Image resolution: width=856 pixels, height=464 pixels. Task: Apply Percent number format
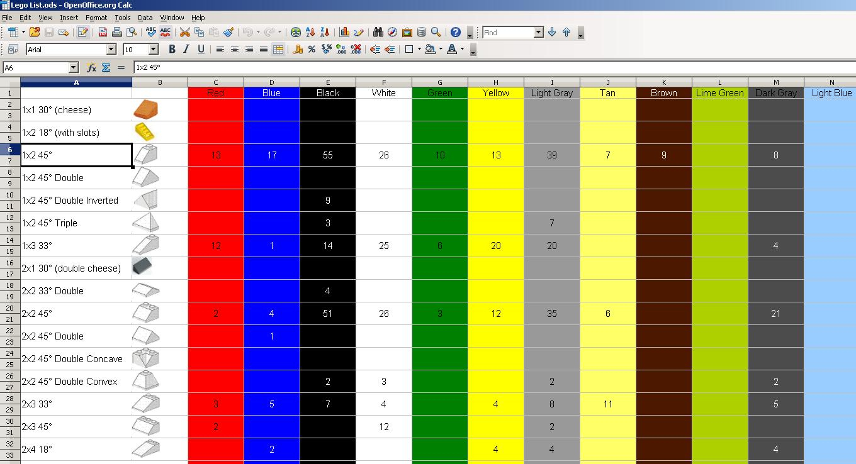[312, 49]
